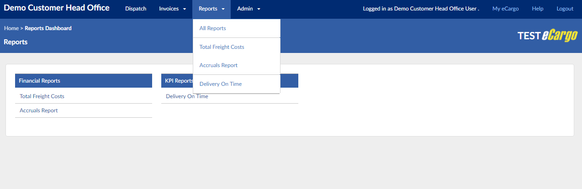Open the Dispatch page
Image resolution: width=582 pixels, height=189 pixels.
pos(136,9)
